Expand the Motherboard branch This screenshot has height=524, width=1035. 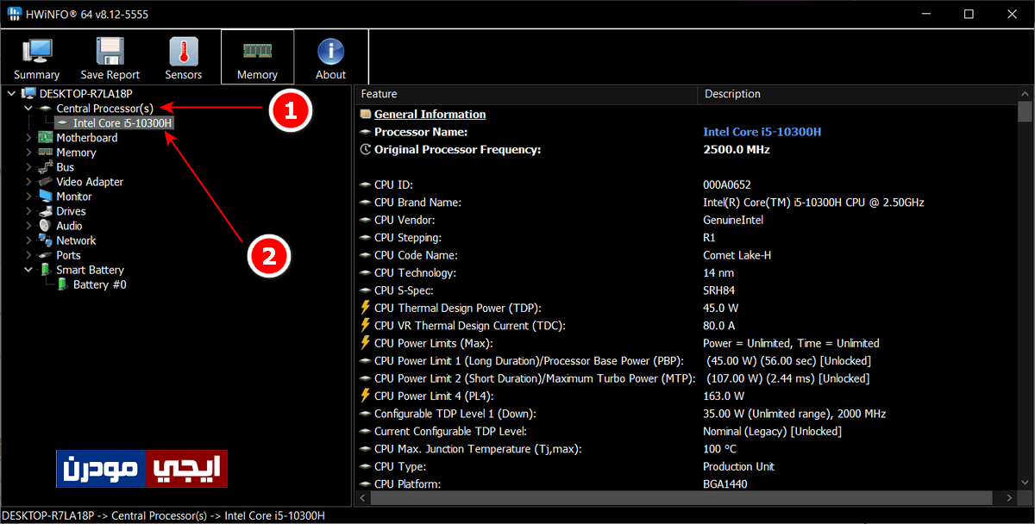pyautogui.click(x=28, y=138)
